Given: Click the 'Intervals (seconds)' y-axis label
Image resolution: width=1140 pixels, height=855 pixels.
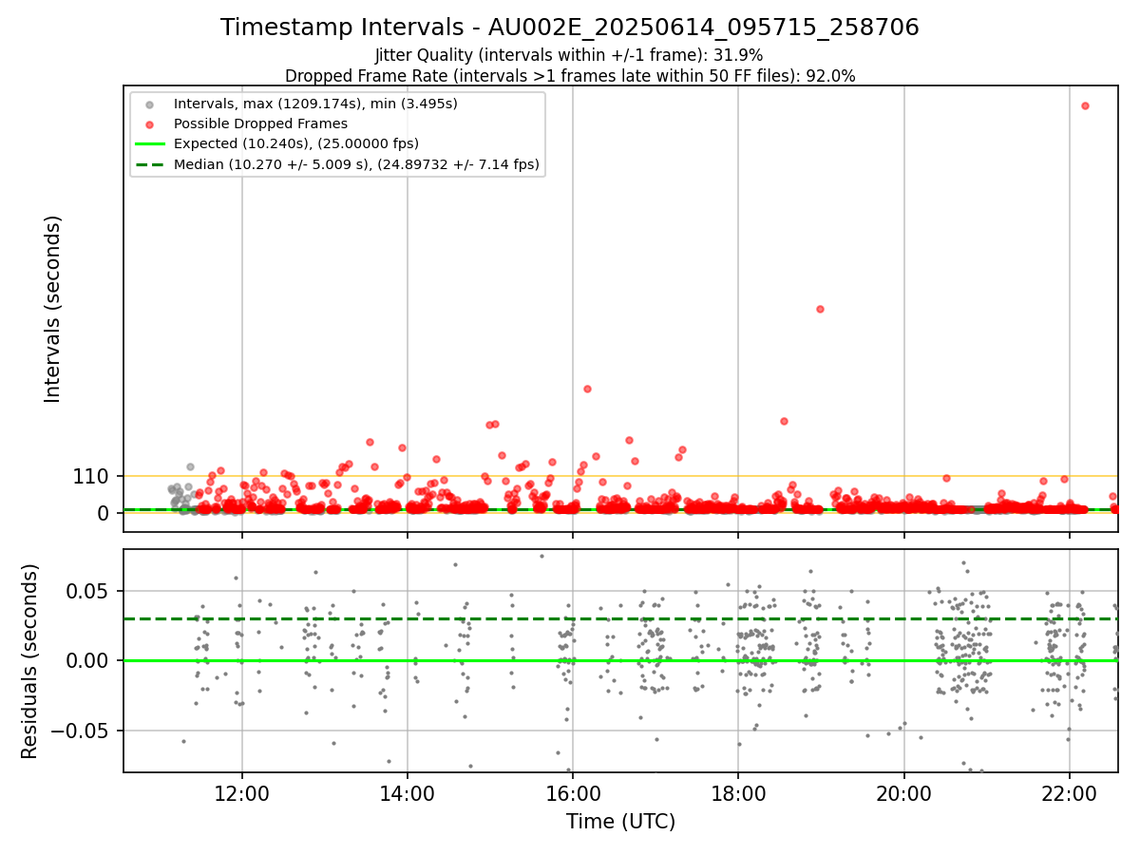Looking at the screenshot, I should click(x=53, y=309).
